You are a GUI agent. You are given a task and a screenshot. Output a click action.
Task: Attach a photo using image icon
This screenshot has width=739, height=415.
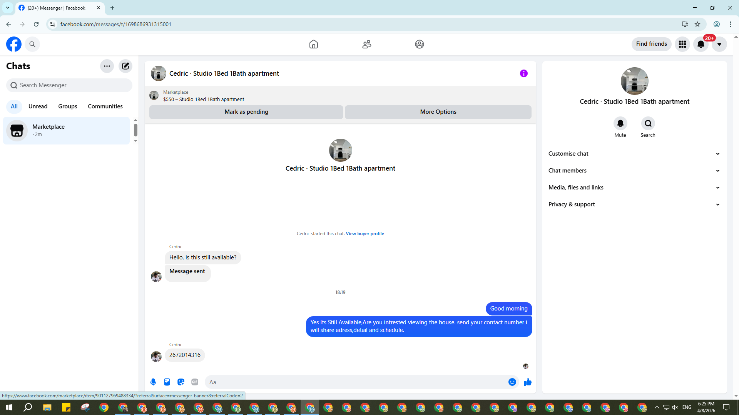(167, 382)
